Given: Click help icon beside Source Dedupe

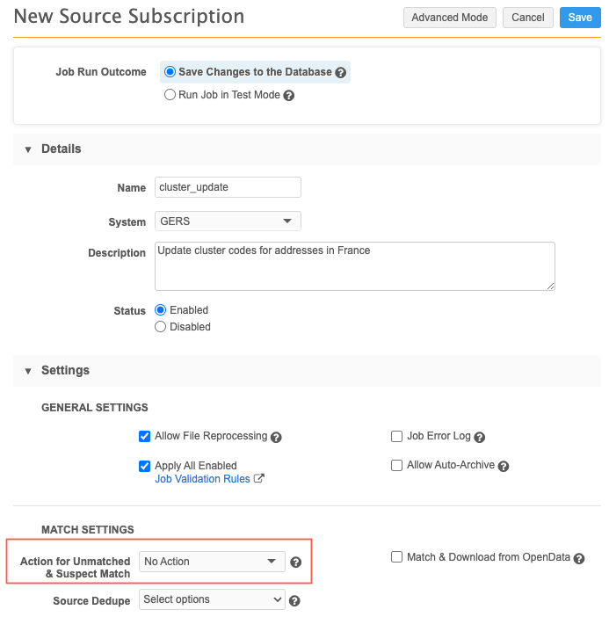Looking at the screenshot, I should [295, 601].
